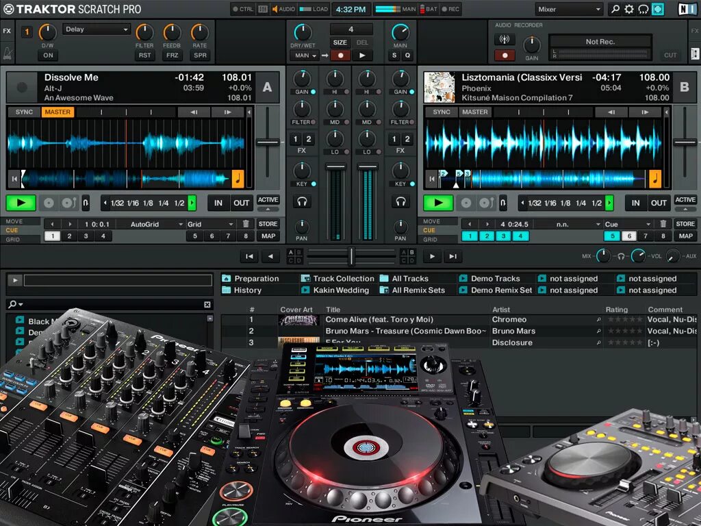
Task: Click Deck B MAP button
Action: click(685, 236)
